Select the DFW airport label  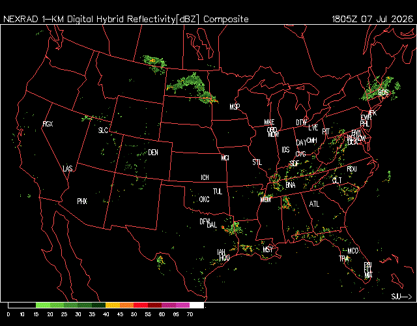(x=205, y=222)
